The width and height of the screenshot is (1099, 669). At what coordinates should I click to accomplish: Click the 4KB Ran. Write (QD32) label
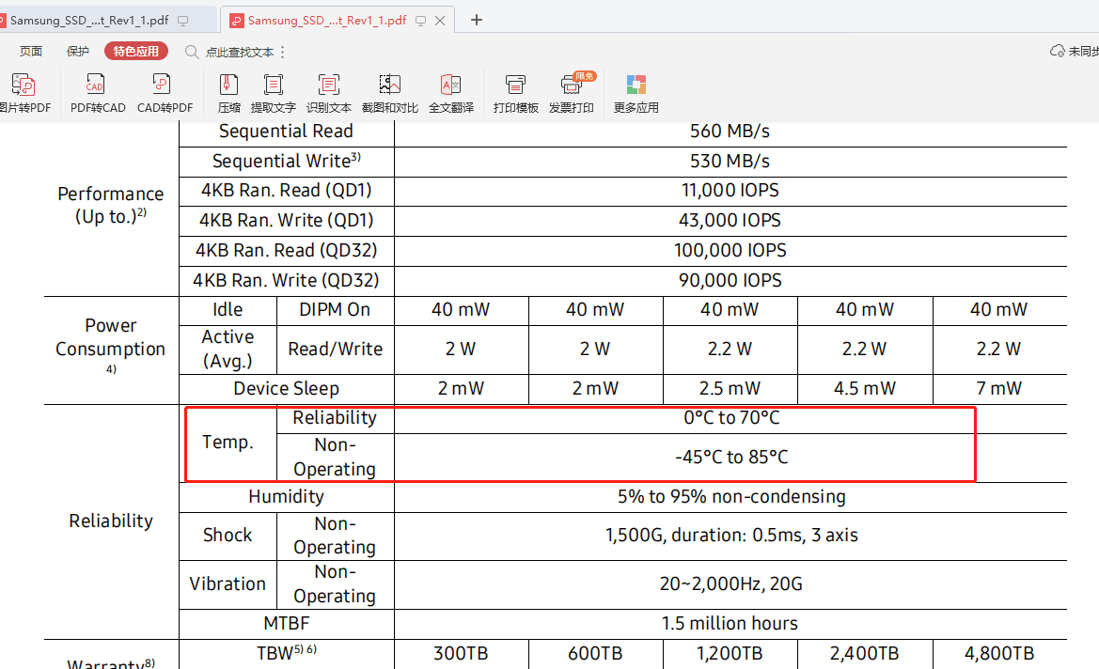coord(286,281)
